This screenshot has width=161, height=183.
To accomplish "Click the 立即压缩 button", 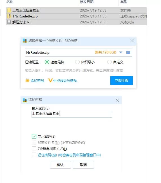I will (x=122, y=81).
